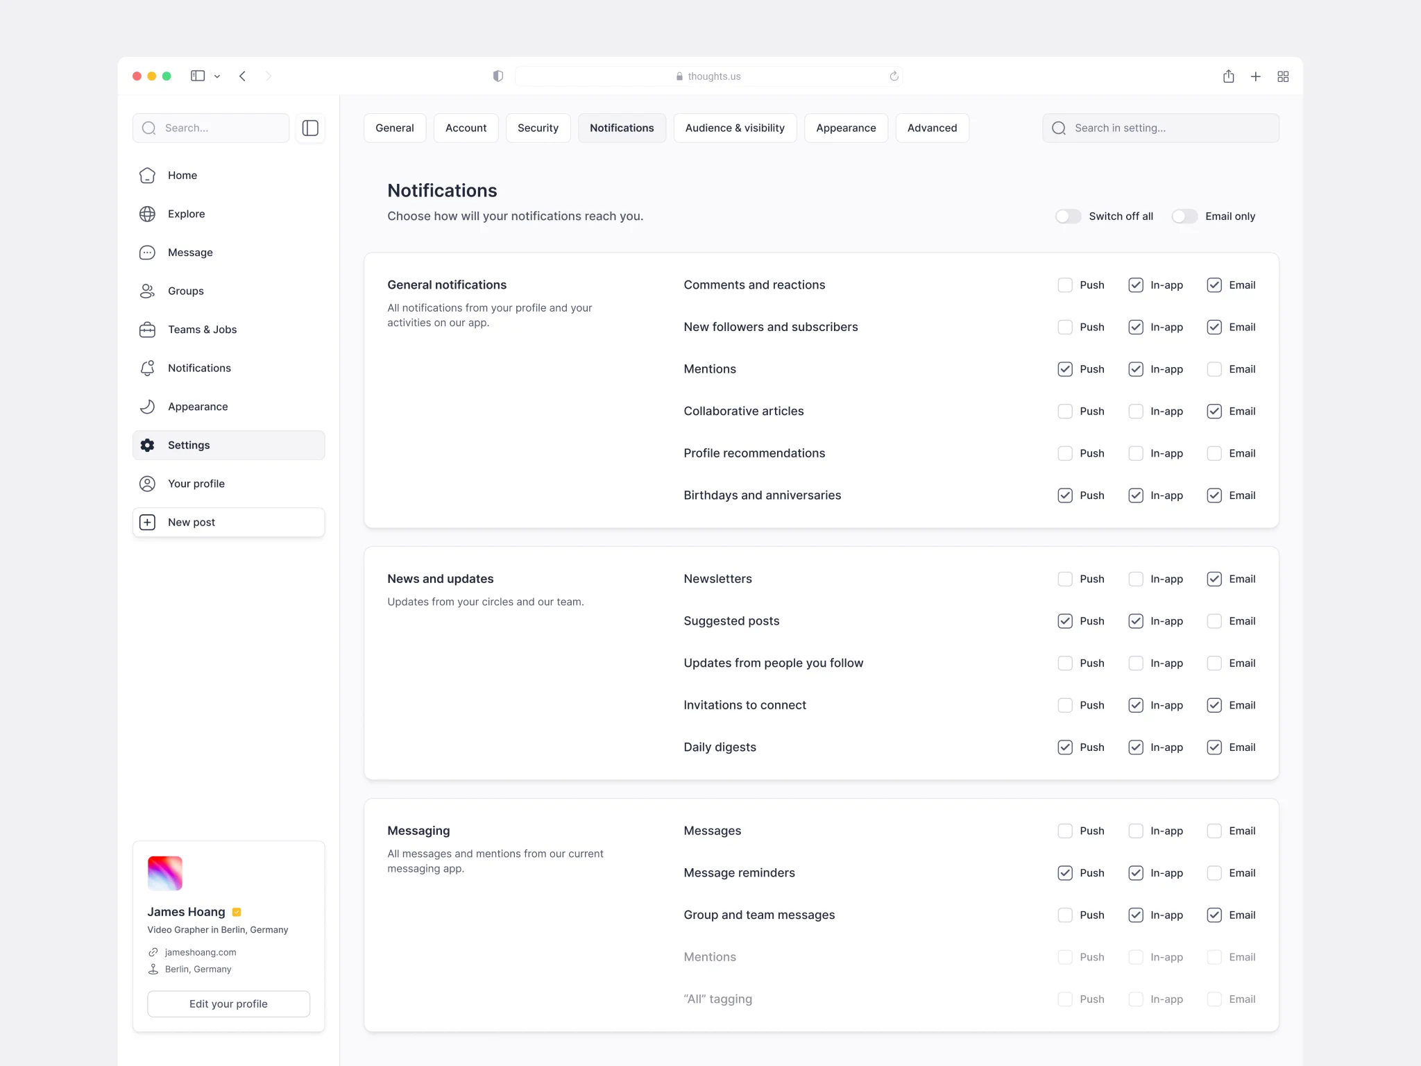Click the Home icon in sidebar
1421x1066 pixels.
pyautogui.click(x=147, y=176)
